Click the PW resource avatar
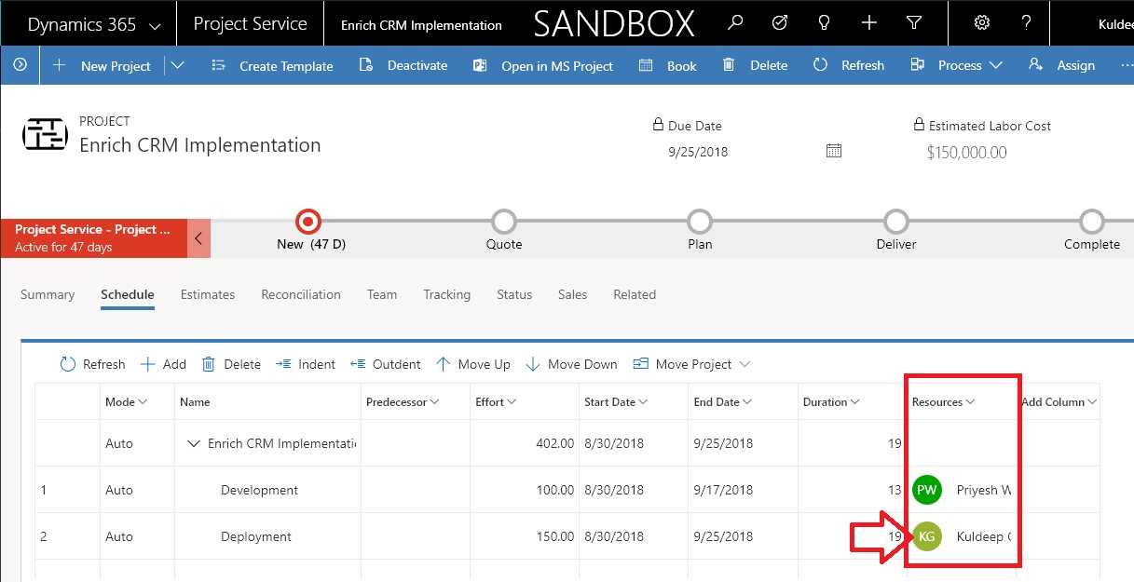This screenshot has width=1134, height=582. [x=926, y=490]
